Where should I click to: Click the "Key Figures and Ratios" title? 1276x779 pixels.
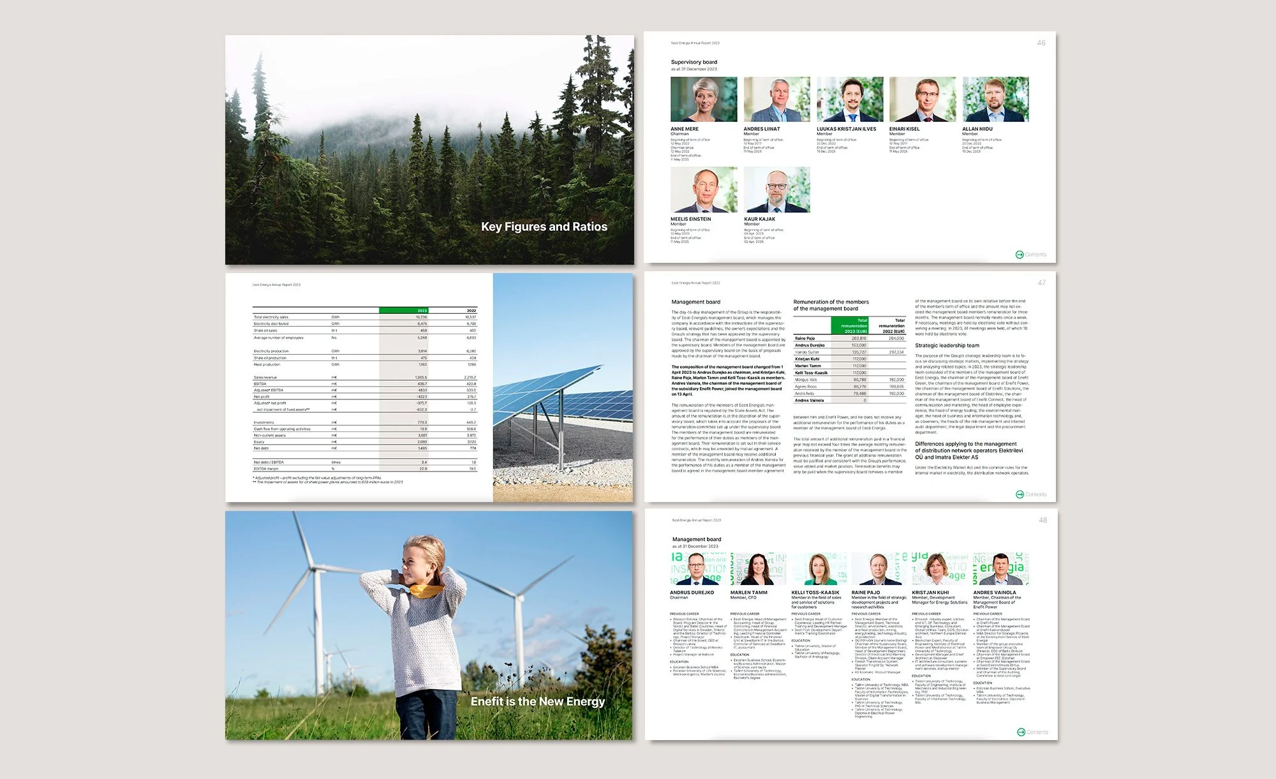pyautogui.click(x=544, y=226)
